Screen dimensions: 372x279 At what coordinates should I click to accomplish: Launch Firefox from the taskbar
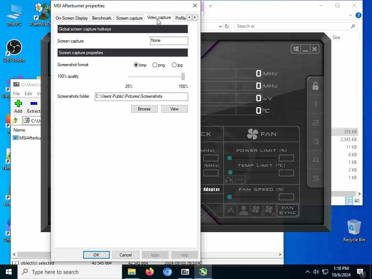149,272
